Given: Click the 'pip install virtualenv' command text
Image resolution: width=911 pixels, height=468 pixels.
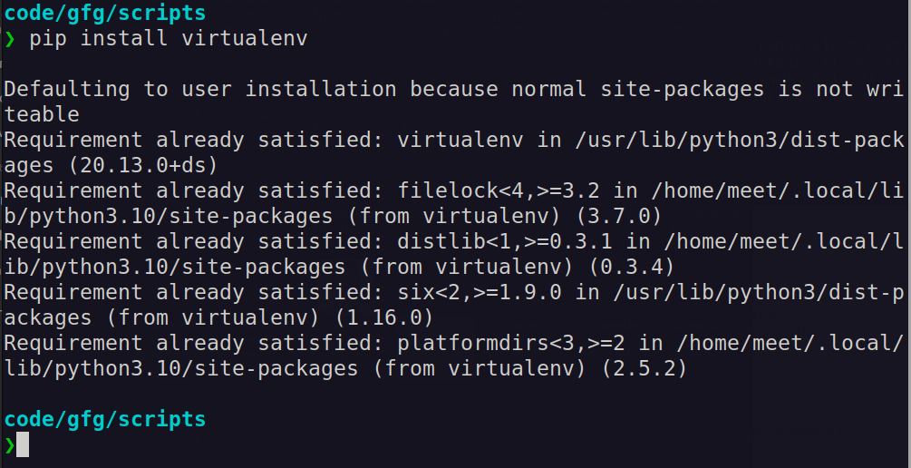Looking at the screenshot, I should 169,39.
